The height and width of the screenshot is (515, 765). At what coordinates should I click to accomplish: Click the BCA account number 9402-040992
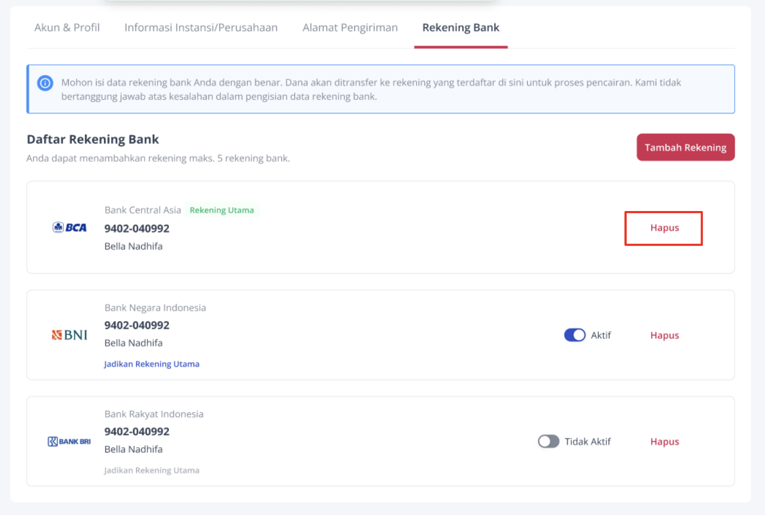[x=137, y=229]
